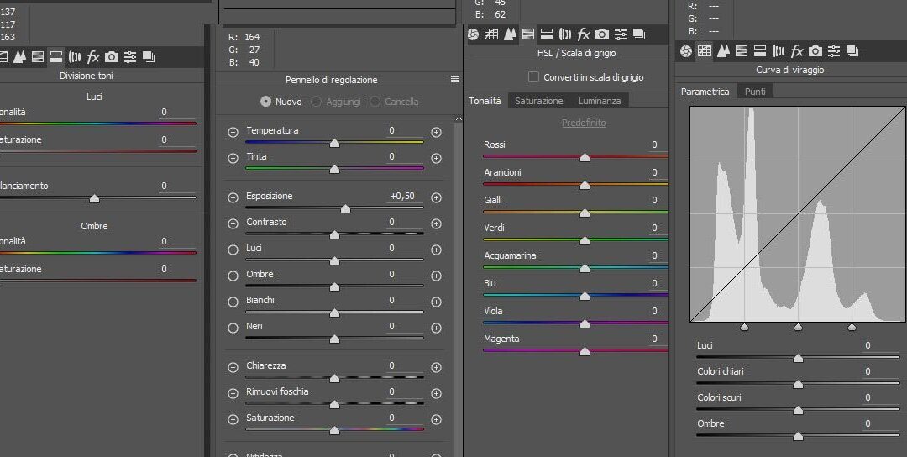
Task: Open the fx Effects icon in HSL panel
Action: tap(584, 34)
